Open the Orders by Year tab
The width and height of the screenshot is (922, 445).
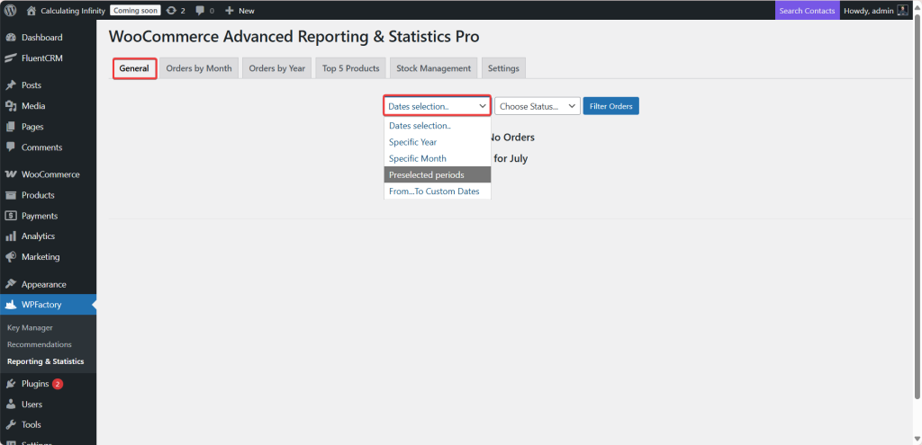click(277, 68)
